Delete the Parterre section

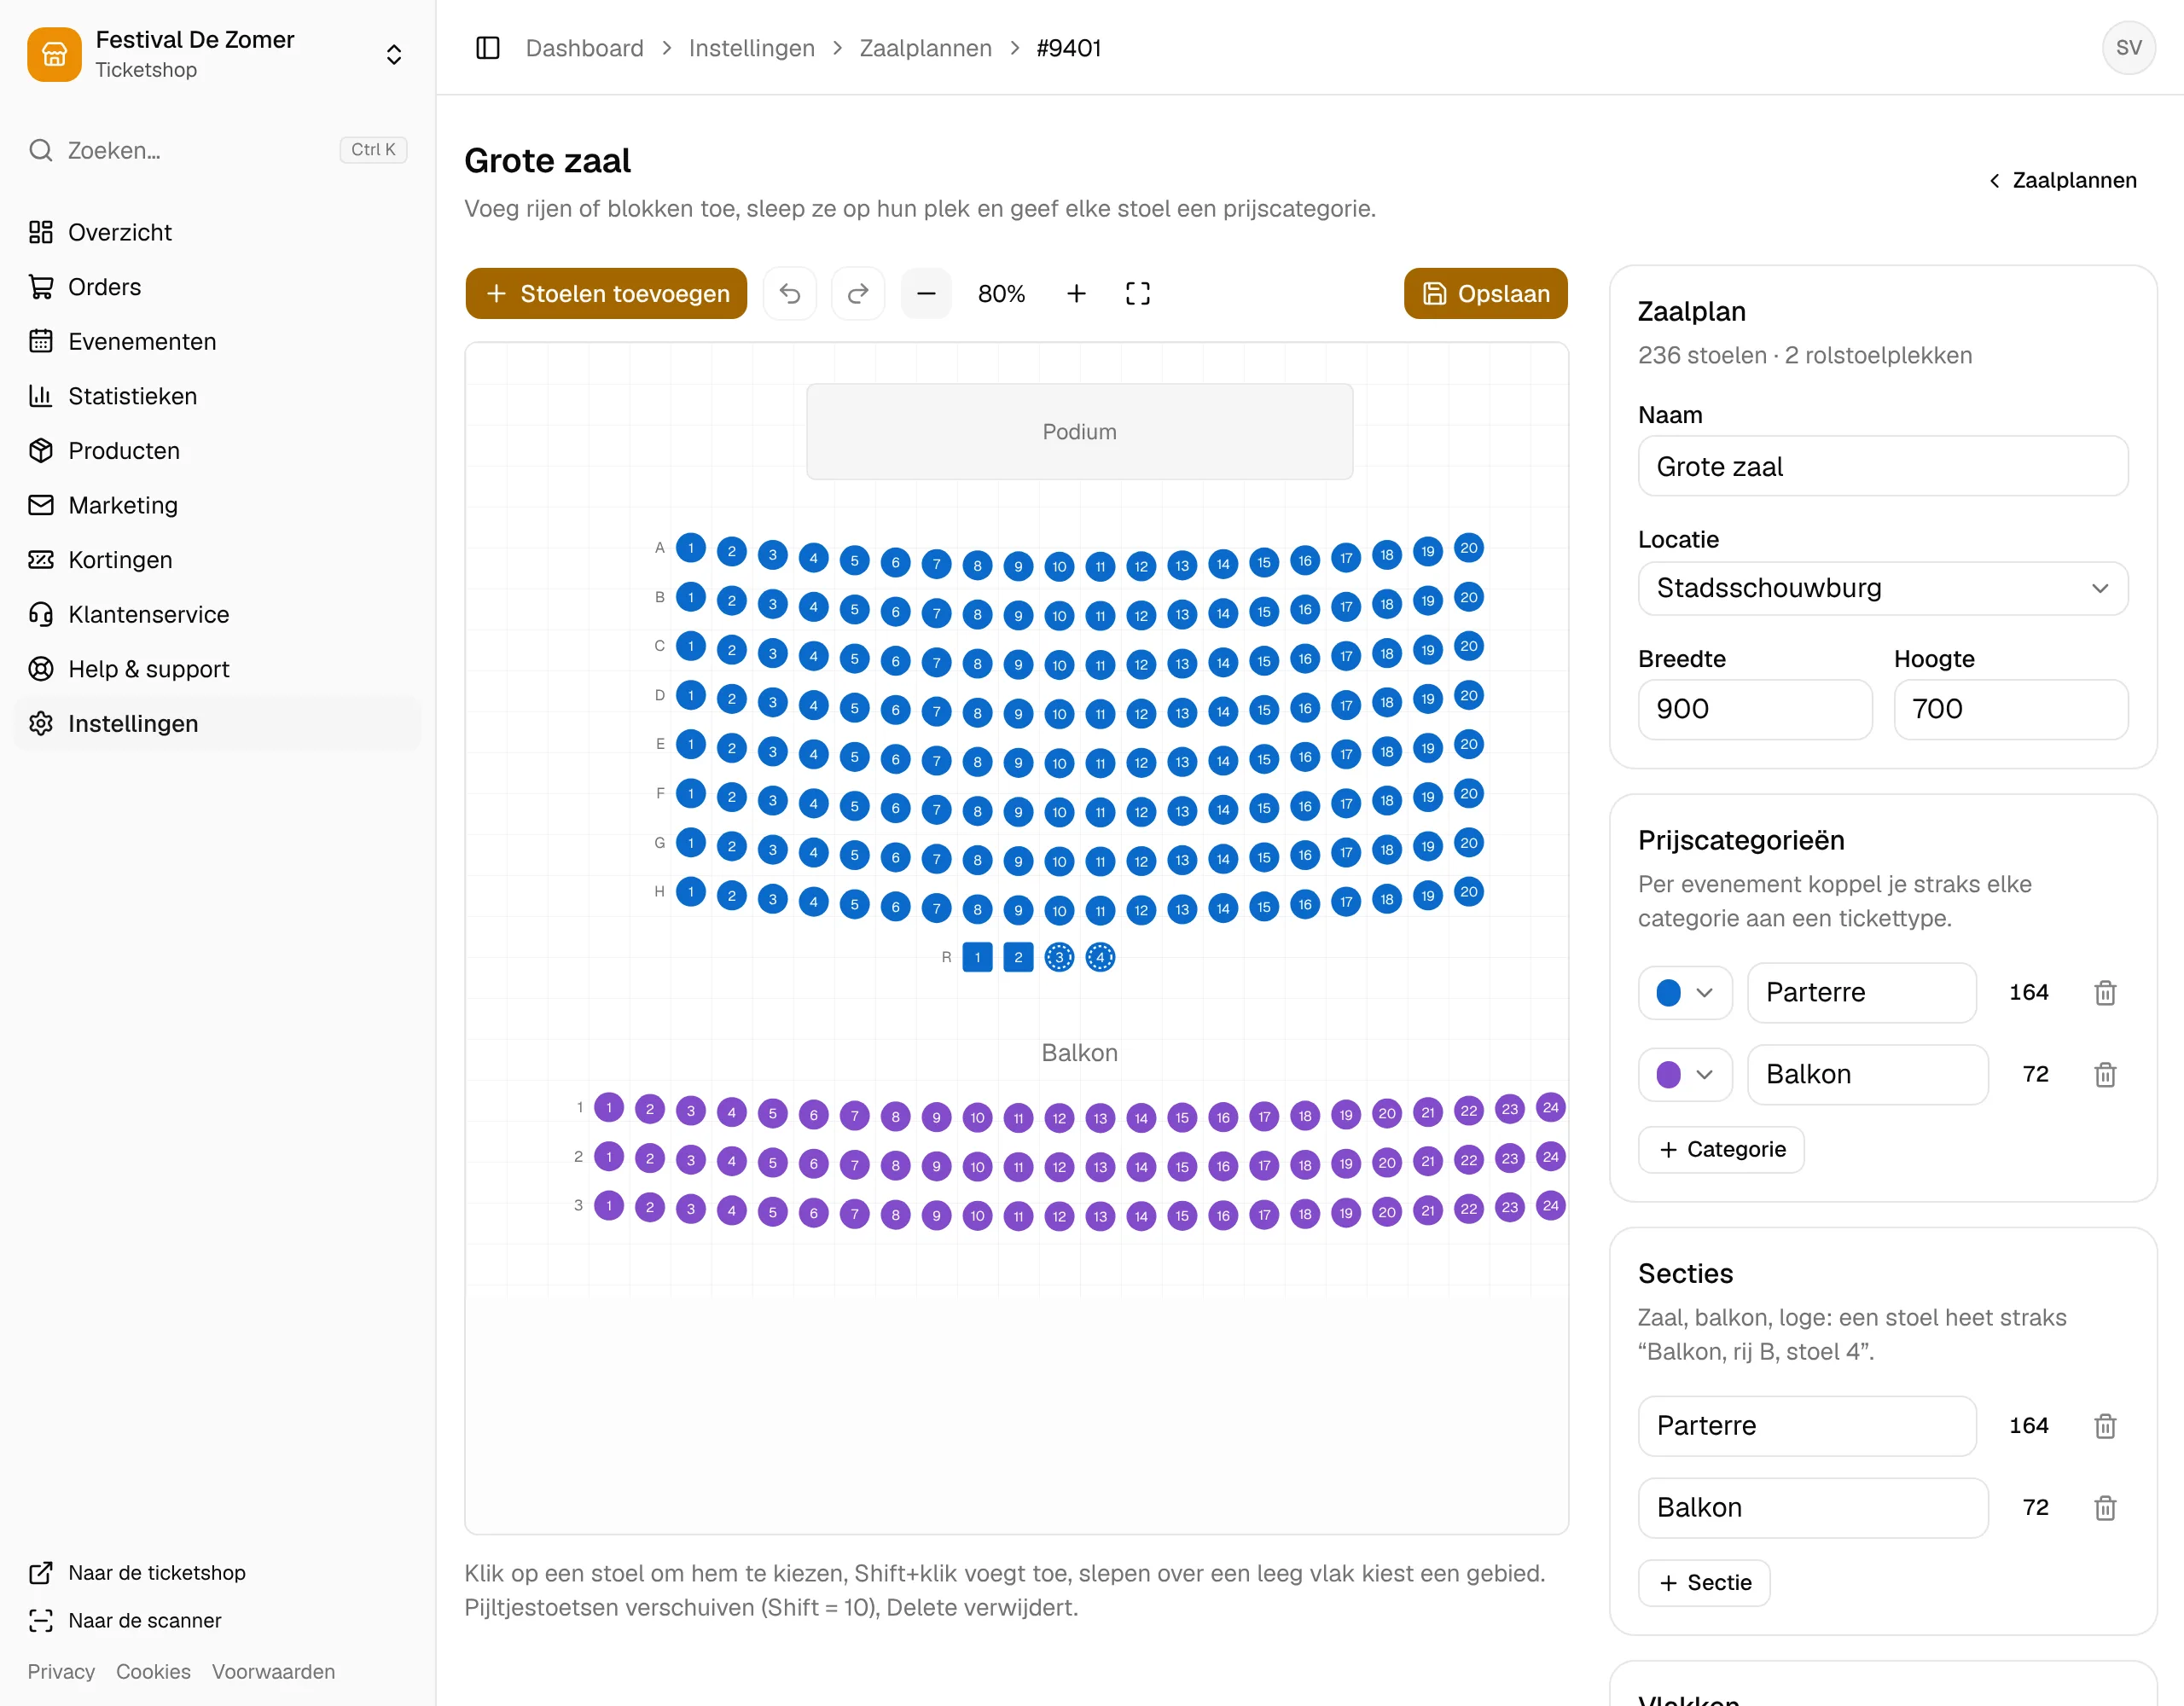(x=2105, y=1425)
